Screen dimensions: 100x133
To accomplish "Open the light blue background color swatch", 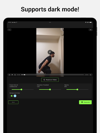I will pos(15,96).
